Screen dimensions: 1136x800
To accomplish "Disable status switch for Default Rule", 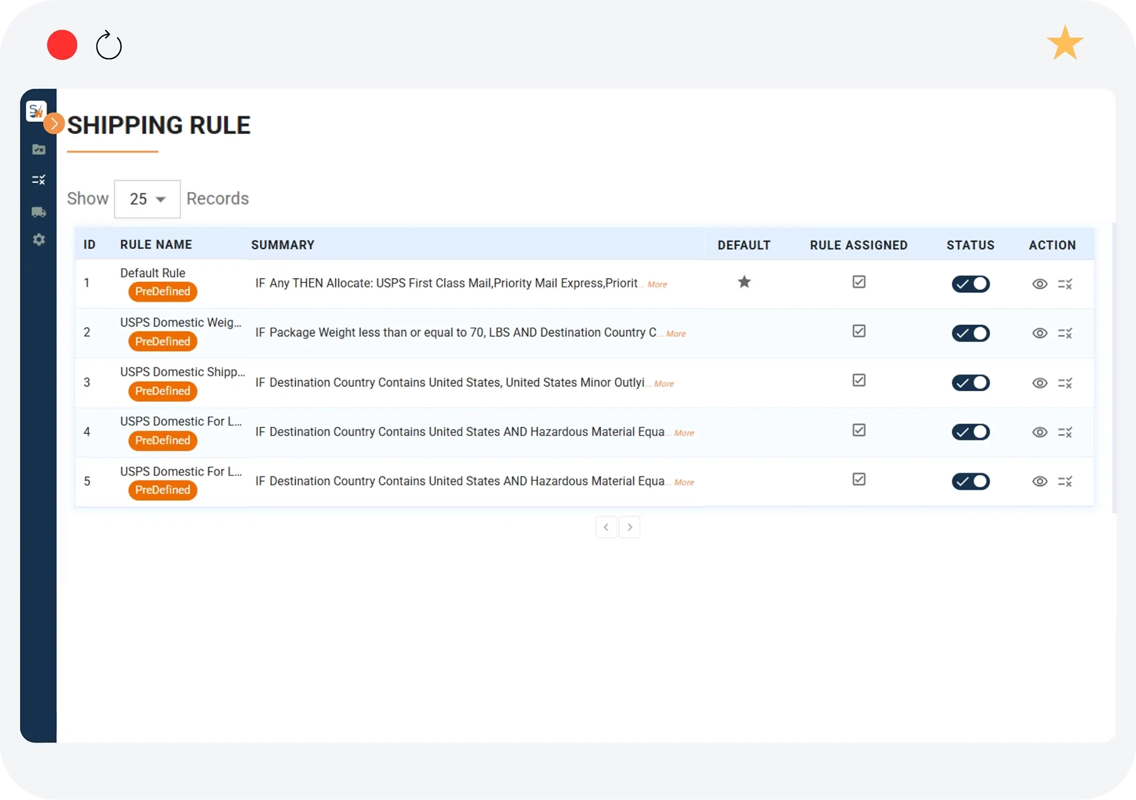I will click(971, 284).
